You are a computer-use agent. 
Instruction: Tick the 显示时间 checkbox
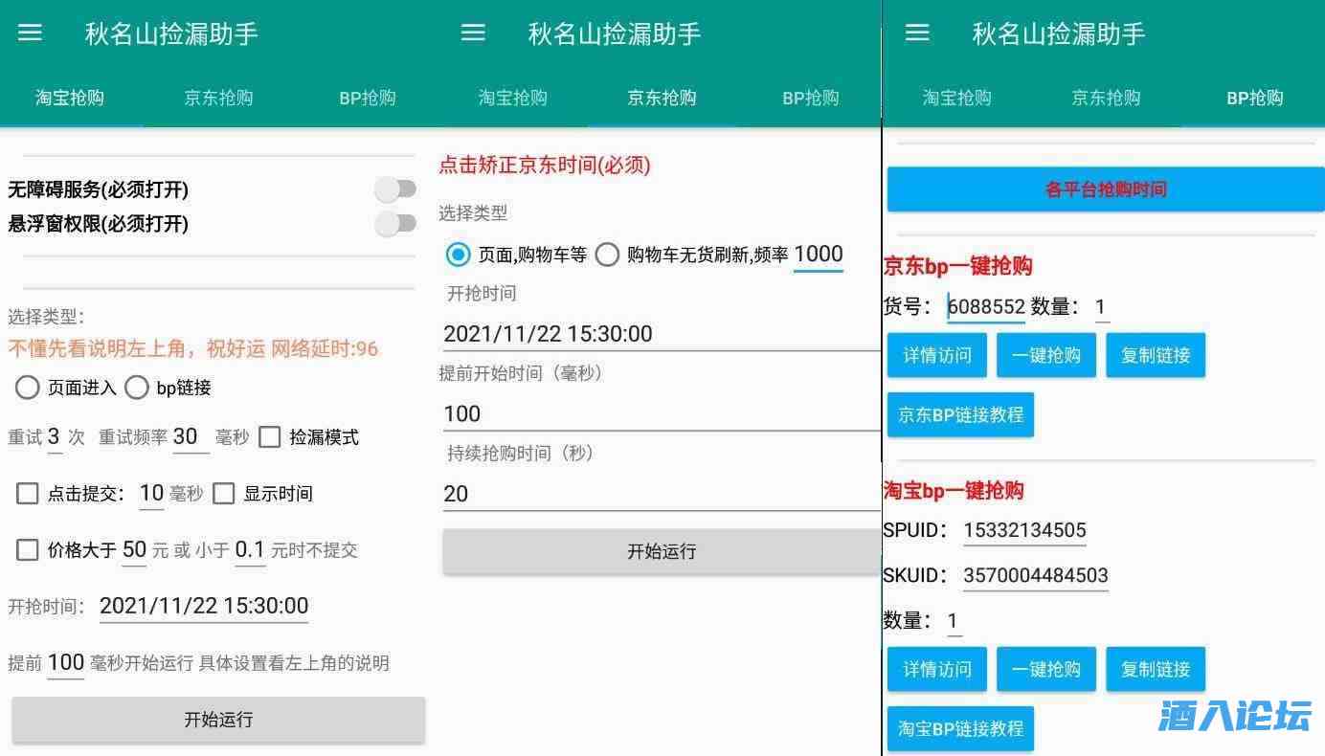click(x=224, y=494)
